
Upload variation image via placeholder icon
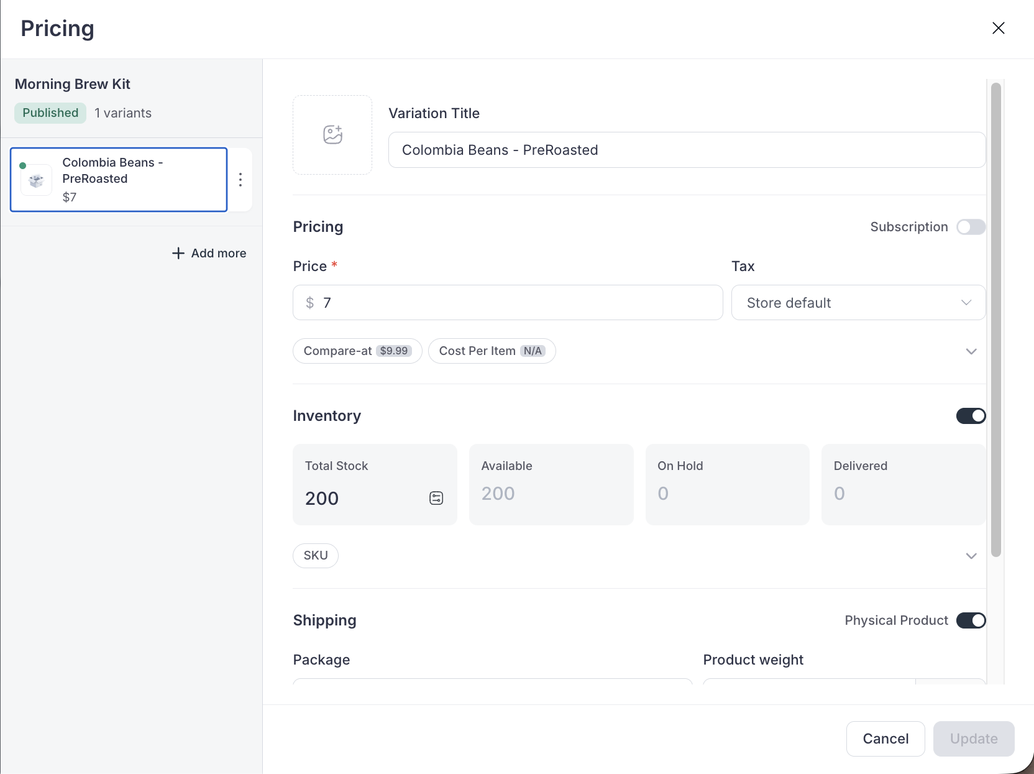coord(332,135)
